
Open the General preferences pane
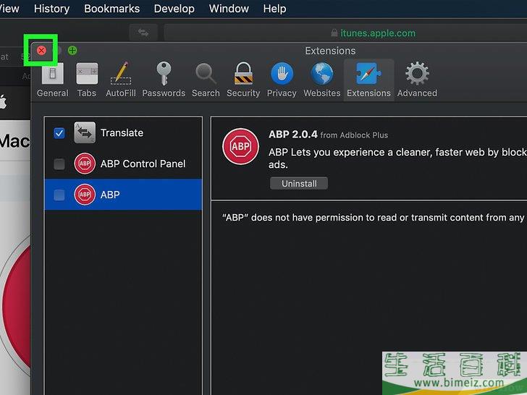click(x=52, y=80)
